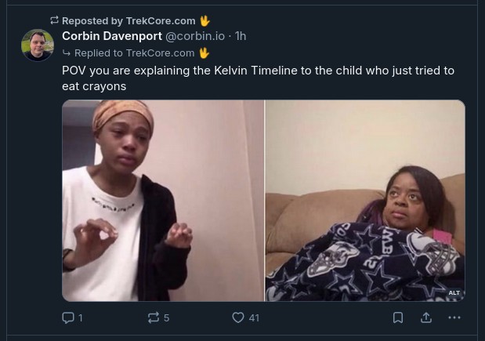Open Reposted by TrekCore.com link
The width and height of the screenshot is (485, 341).
point(128,20)
